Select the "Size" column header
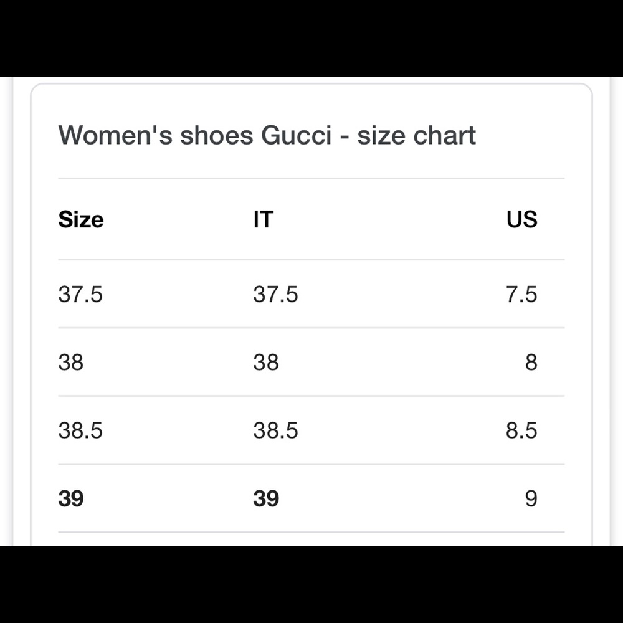623x623 pixels. (x=81, y=219)
